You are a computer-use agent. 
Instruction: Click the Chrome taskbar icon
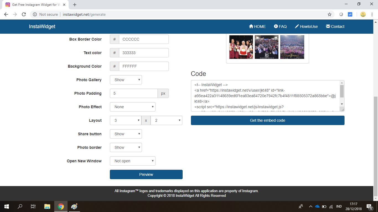(x=61, y=206)
